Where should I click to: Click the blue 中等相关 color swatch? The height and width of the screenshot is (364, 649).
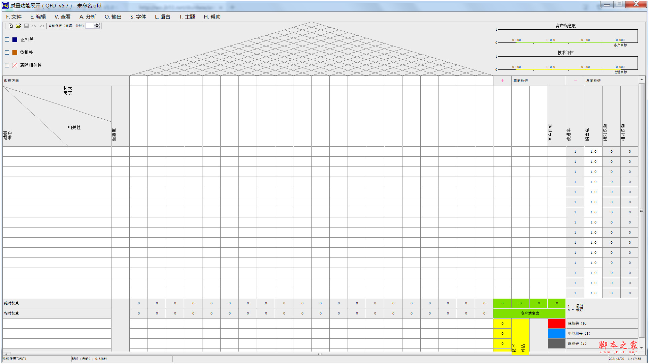(x=556, y=334)
